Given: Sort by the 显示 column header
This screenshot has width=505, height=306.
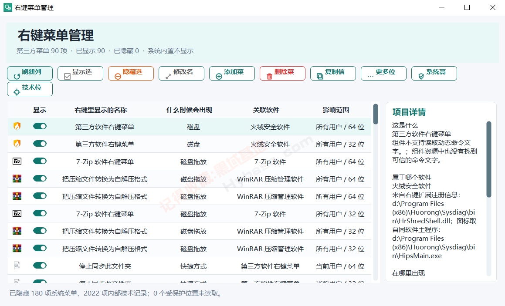Looking at the screenshot, I should pos(40,110).
